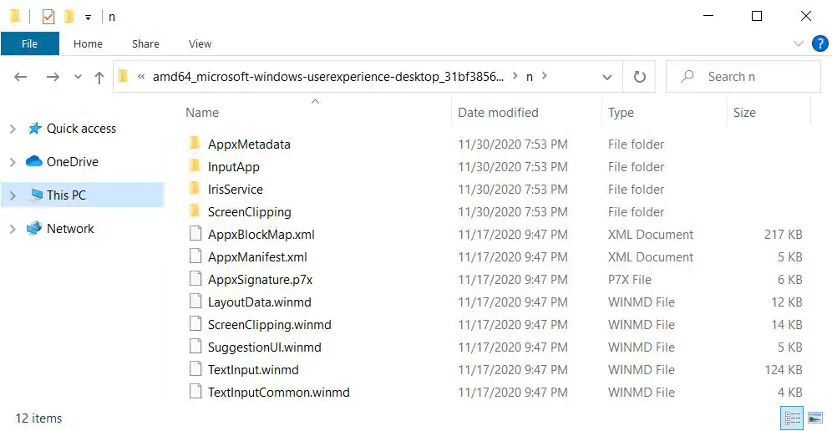The height and width of the screenshot is (431, 832).
Task: Expand the ribbon with the chevron
Action: click(x=798, y=44)
